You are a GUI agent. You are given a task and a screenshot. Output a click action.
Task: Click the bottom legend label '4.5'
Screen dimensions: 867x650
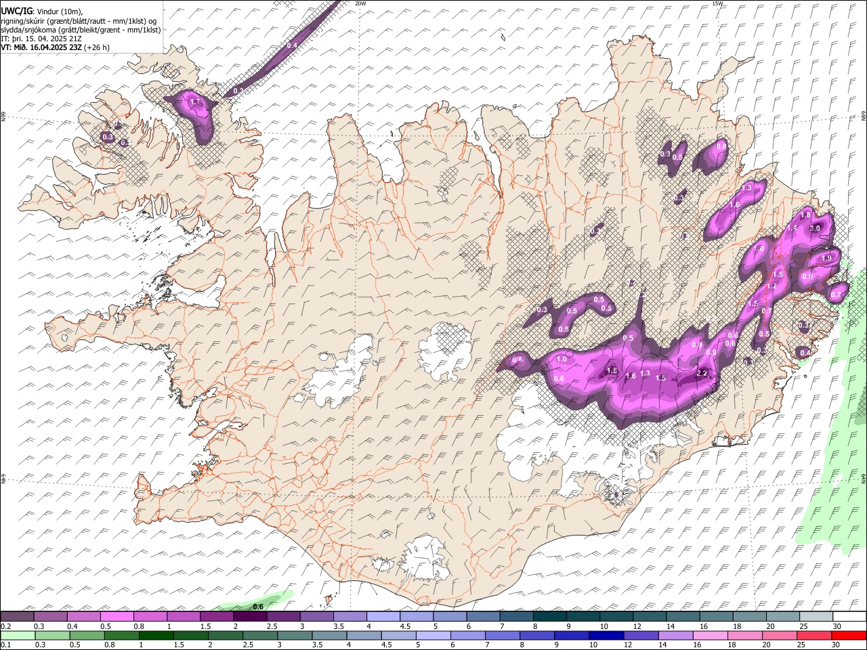[387, 645]
